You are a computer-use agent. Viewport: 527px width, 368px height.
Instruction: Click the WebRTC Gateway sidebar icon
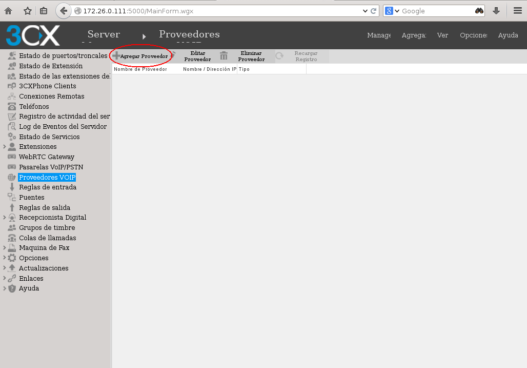[11, 157]
